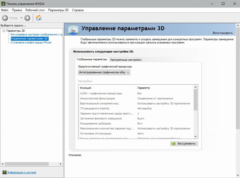Viewport: 240px width, 178px height.
Task: Open the Рабочий стол menu
Action: [35, 10]
